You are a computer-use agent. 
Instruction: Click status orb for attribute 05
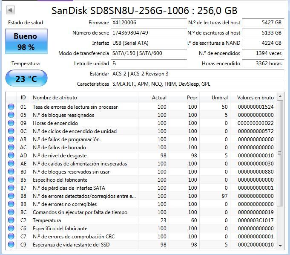click(11, 115)
